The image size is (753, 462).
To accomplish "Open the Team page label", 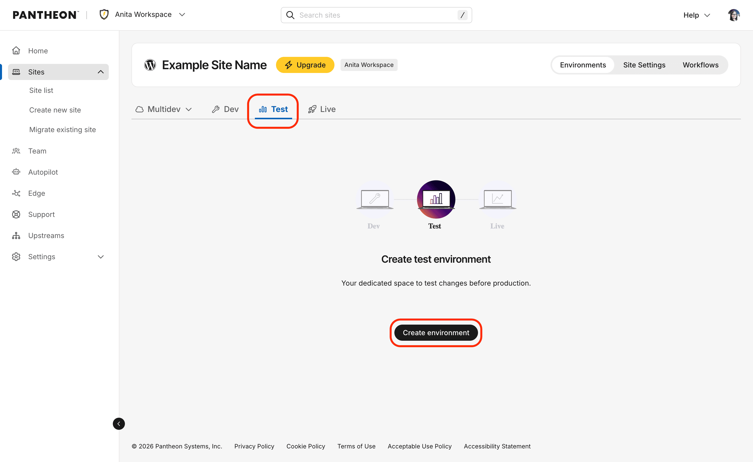I will [37, 151].
